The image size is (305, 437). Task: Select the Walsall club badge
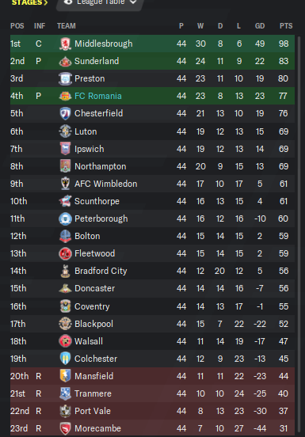coord(65,341)
